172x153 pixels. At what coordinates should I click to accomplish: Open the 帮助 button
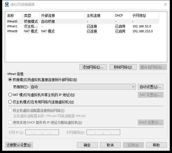tap(156, 145)
